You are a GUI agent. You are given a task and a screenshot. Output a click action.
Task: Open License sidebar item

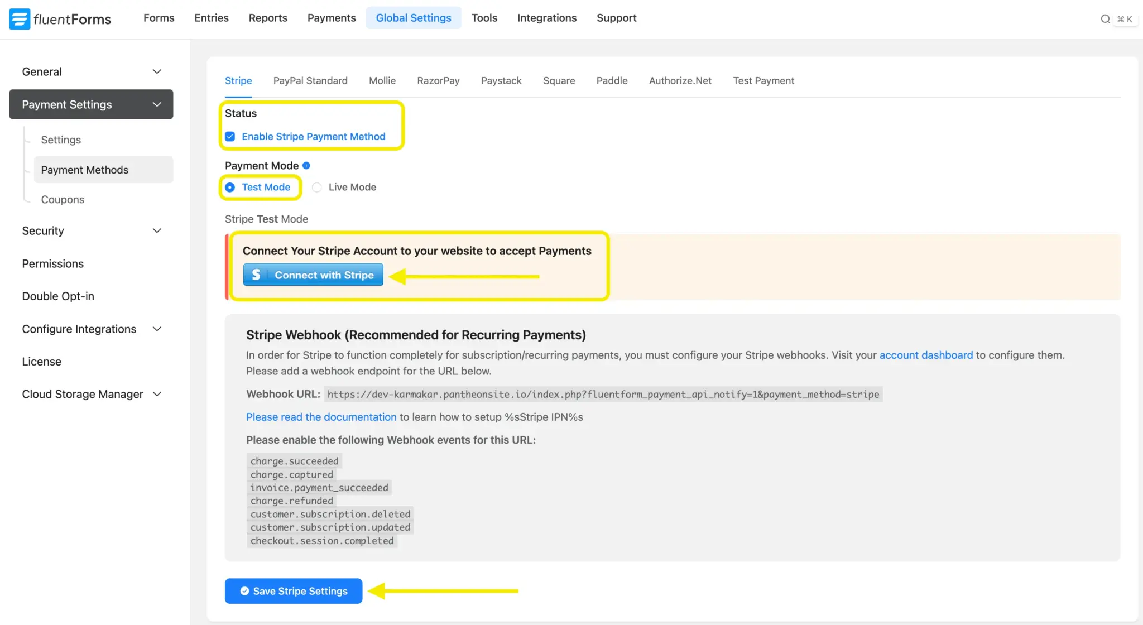pyautogui.click(x=41, y=362)
